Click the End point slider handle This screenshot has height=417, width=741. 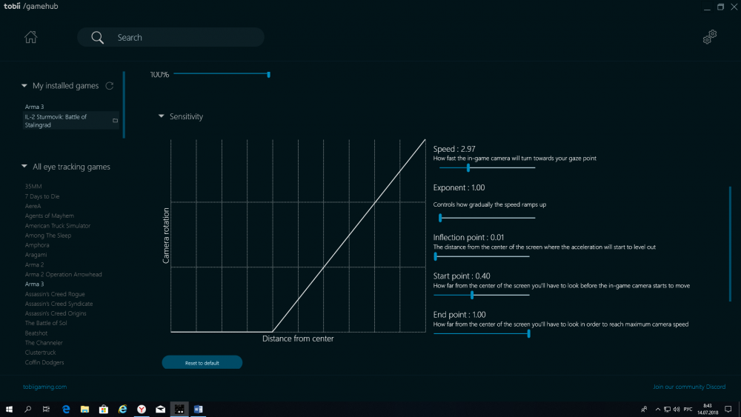click(528, 334)
